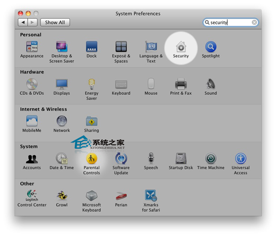This screenshot has width=276, height=236.
Task: Click the magnifying glass search dropdown
Action: click(207, 22)
